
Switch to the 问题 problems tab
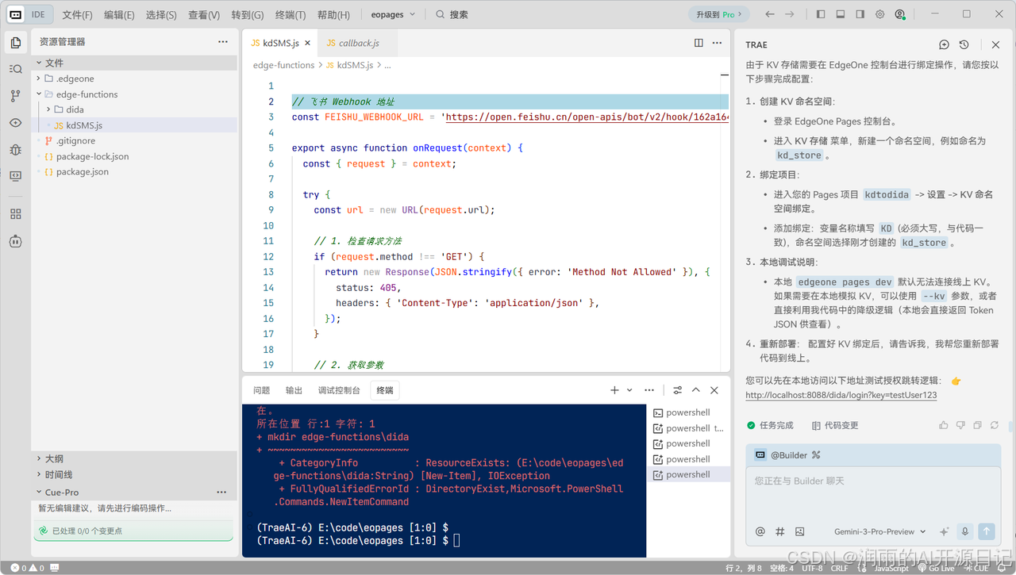coord(262,390)
